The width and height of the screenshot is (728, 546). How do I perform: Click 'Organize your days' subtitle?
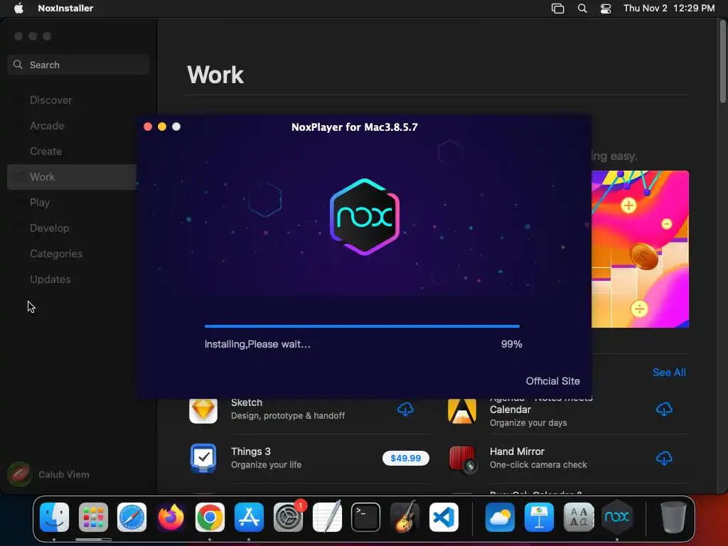tap(528, 423)
